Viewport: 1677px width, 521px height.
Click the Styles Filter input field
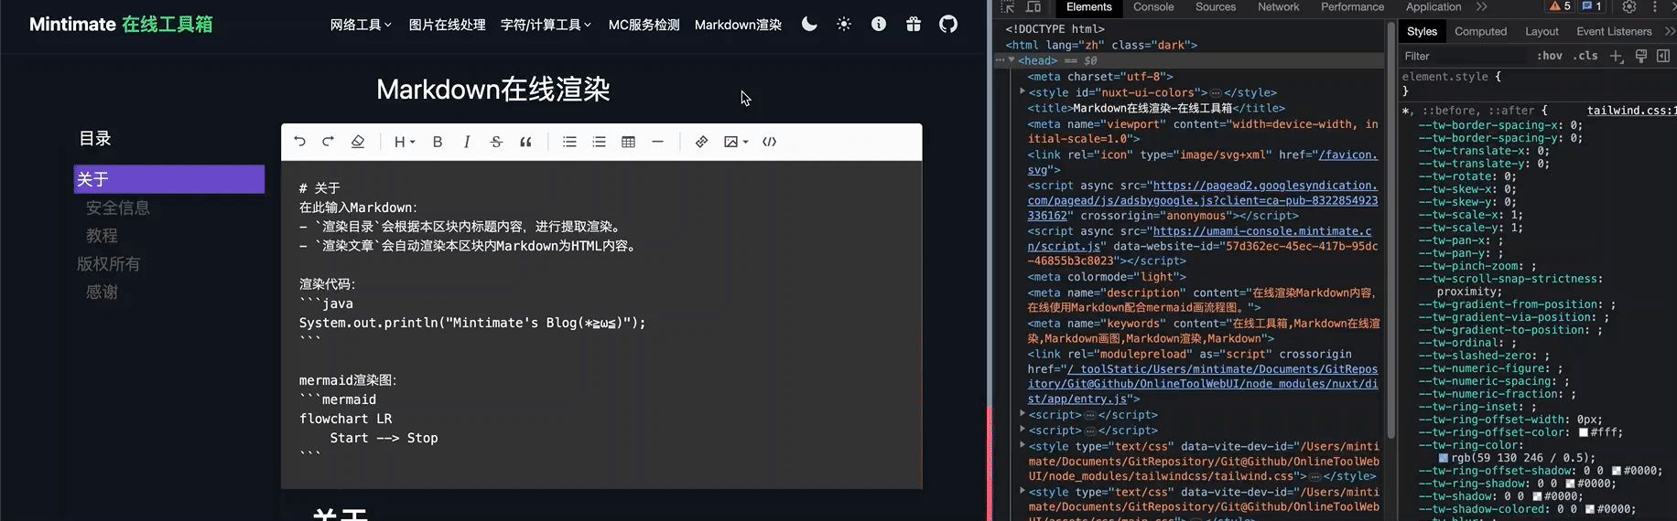1465,56
